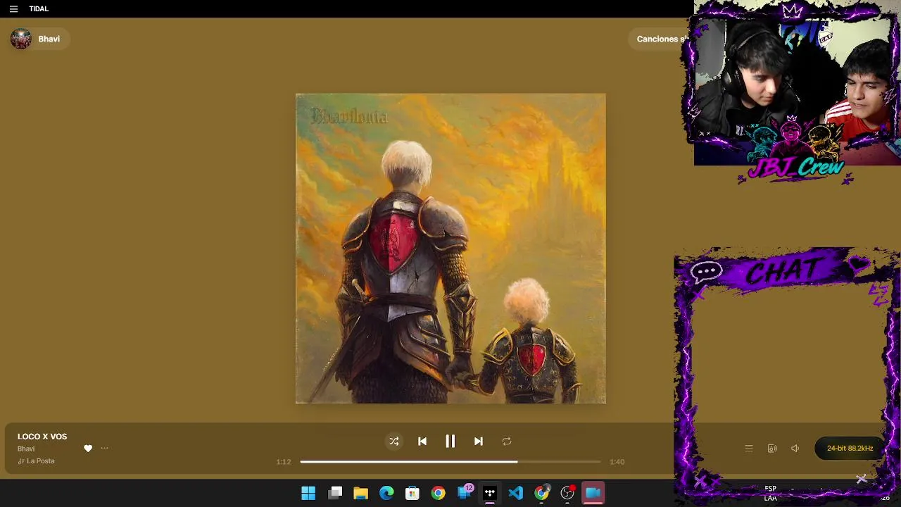901x507 pixels.
Task: Click the TIDAL title text
Action: pyautogui.click(x=39, y=9)
